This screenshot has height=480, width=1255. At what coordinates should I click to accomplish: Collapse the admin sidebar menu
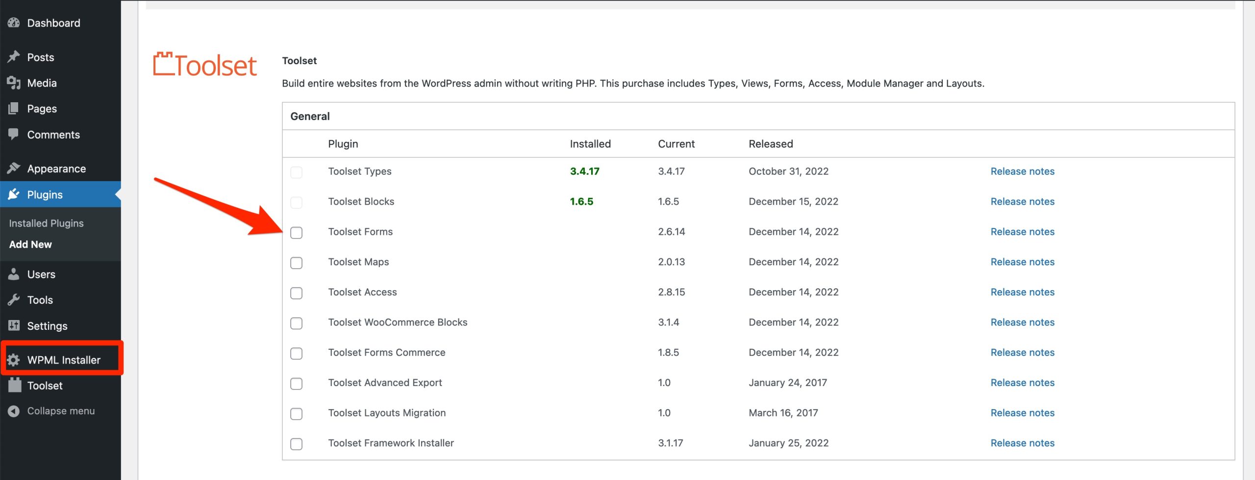click(x=60, y=411)
